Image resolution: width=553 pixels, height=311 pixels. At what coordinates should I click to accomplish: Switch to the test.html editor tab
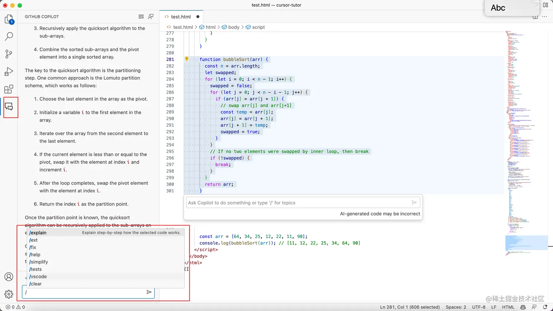181,17
